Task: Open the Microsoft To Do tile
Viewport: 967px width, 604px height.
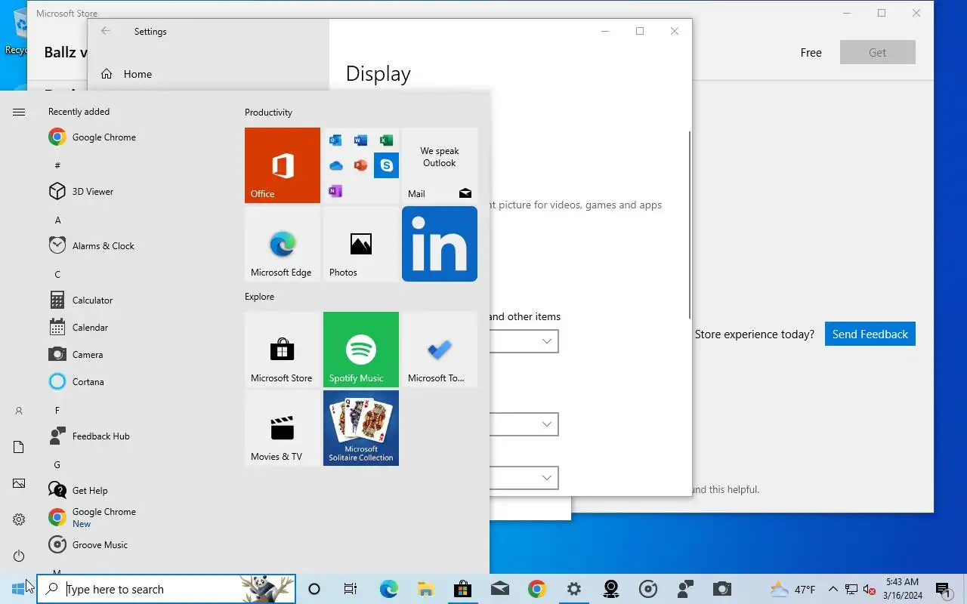Action: [x=440, y=350]
